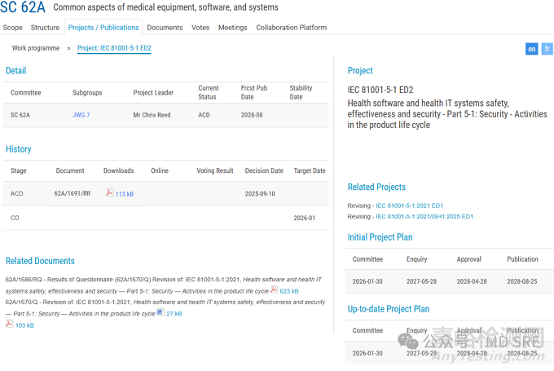This screenshot has width=554, height=371.
Task: Open the 103 kB PDF icon
Action: pos(10,325)
